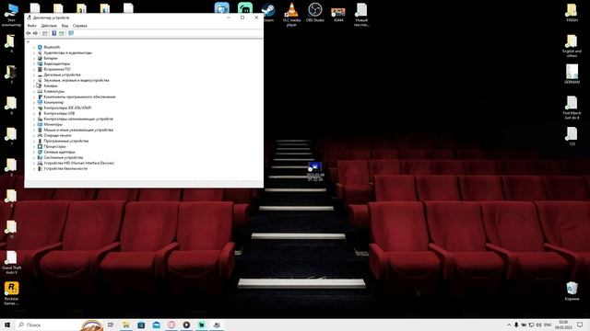The image size is (590, 331).
Task: Click the action pane toolbar icon
Action: point(62,33)
